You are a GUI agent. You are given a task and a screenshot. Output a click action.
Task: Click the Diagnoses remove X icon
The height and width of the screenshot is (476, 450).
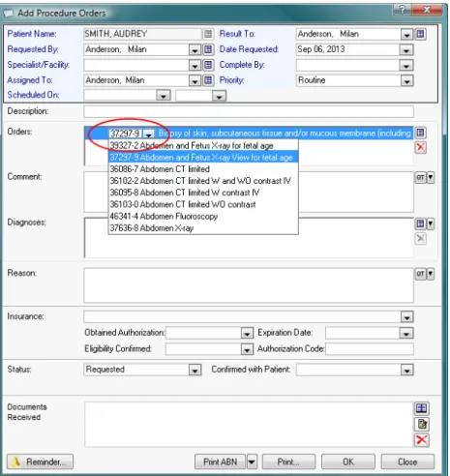coord(420,239)
